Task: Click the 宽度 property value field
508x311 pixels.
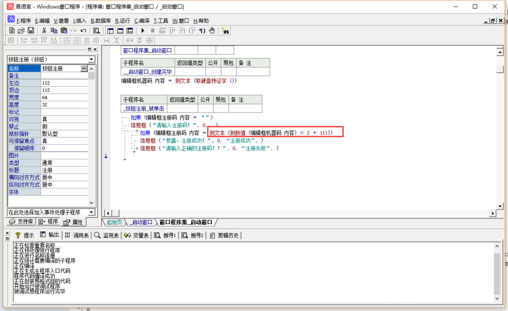Action: [x=64, y=97]
